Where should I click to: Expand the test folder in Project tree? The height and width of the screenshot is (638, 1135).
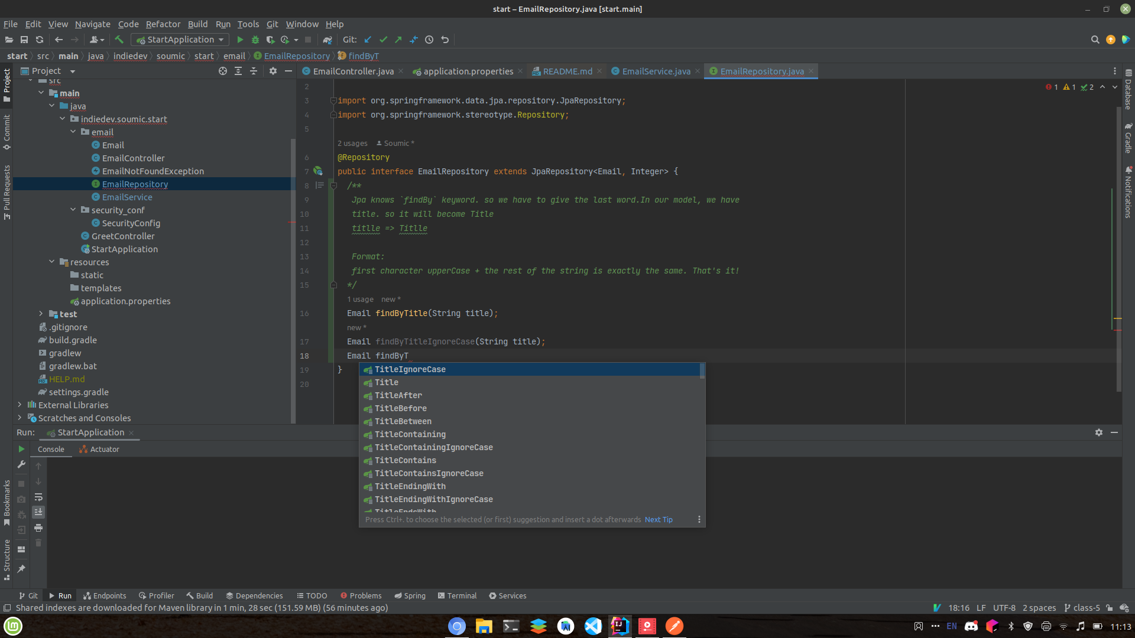(41, 314)
